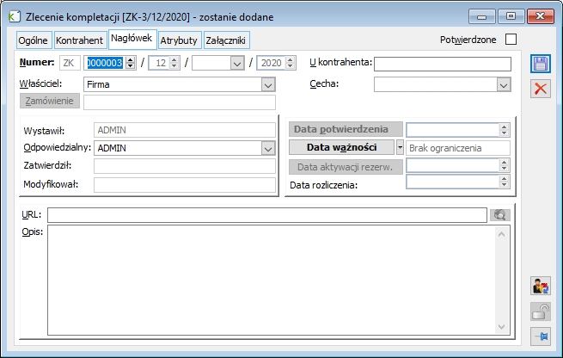The width and height of the screenshot is (563, 358).
Task: Expand the Cecha dropdown
Action: 504,85
